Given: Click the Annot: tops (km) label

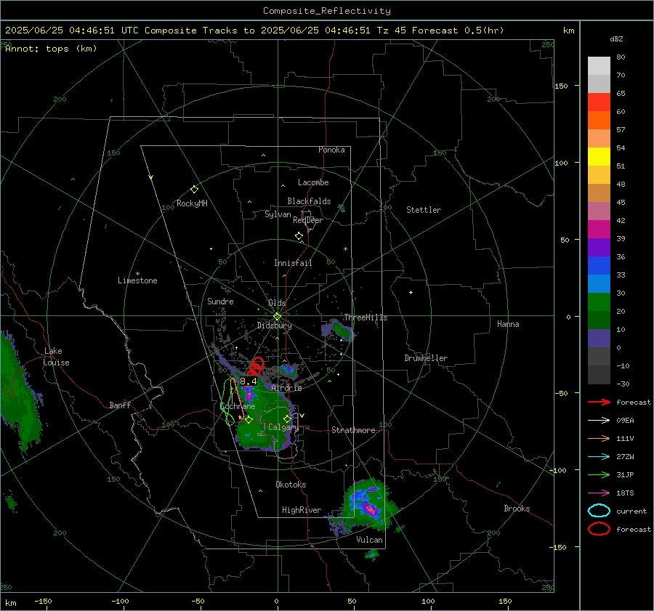Looking at the screenshot, I should (51, 49).
